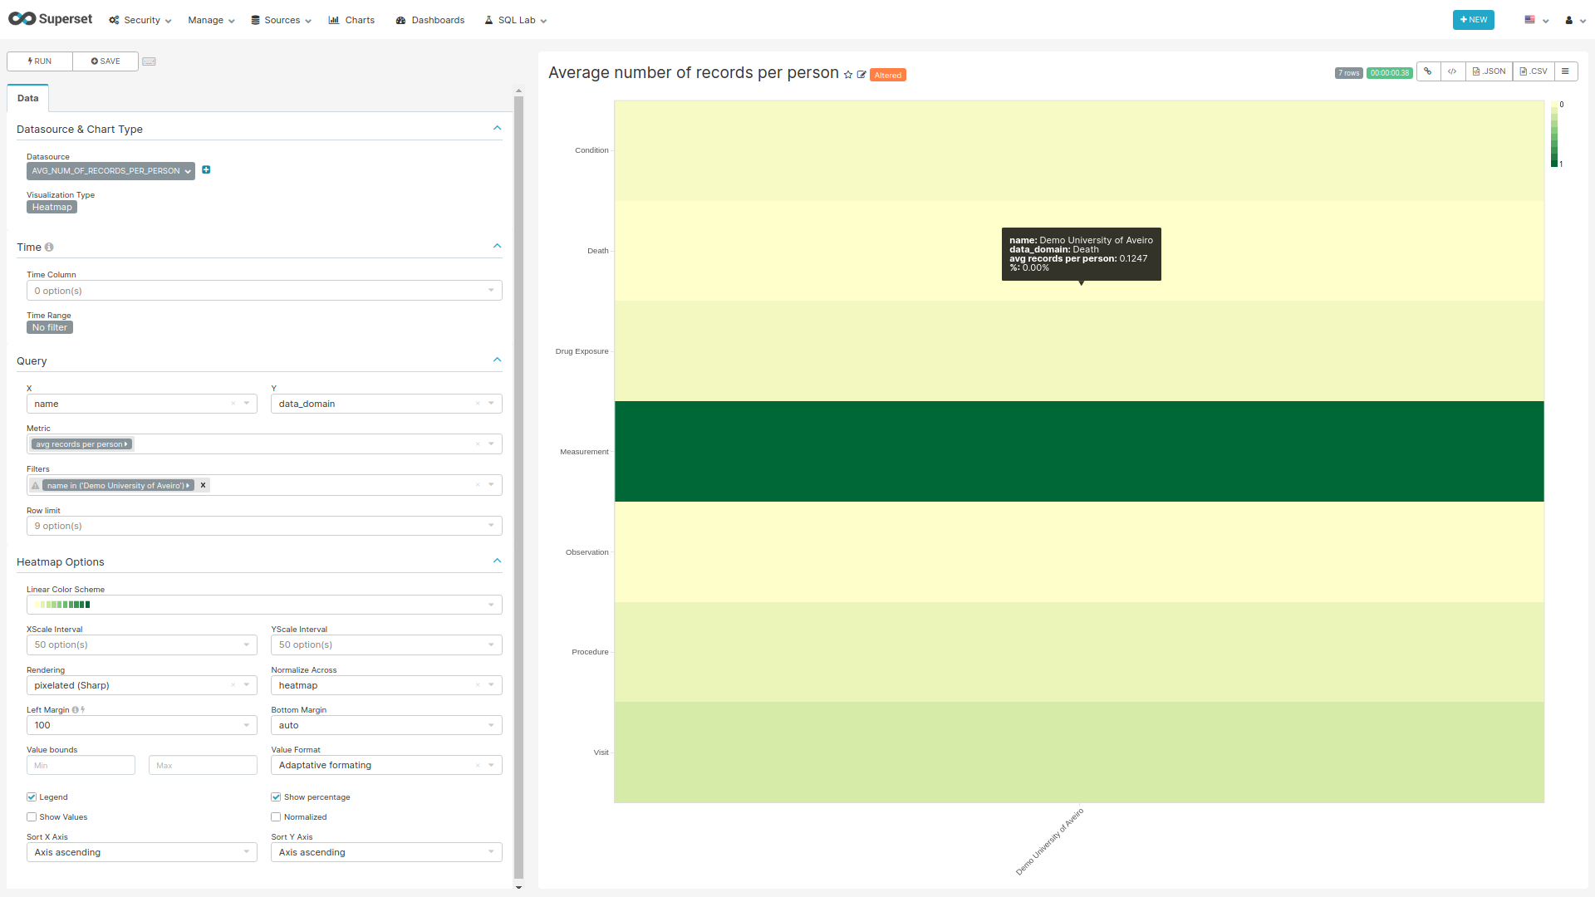1595x897 pixels.
Task: Collapse Heatmap Options section
Action: point(497,561)
